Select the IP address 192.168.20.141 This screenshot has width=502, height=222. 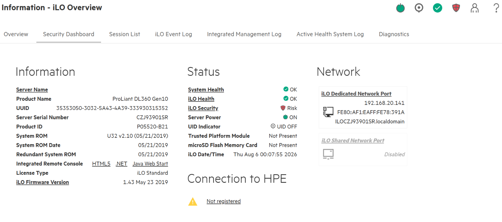384,103
